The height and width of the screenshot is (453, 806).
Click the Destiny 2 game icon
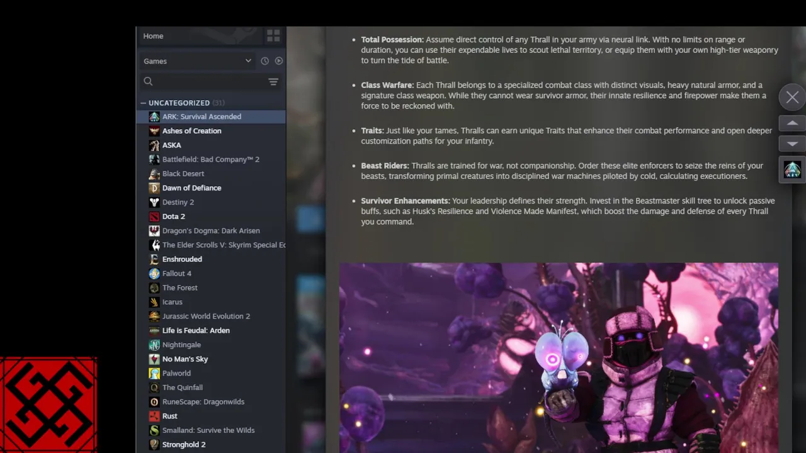click(154, 202)
